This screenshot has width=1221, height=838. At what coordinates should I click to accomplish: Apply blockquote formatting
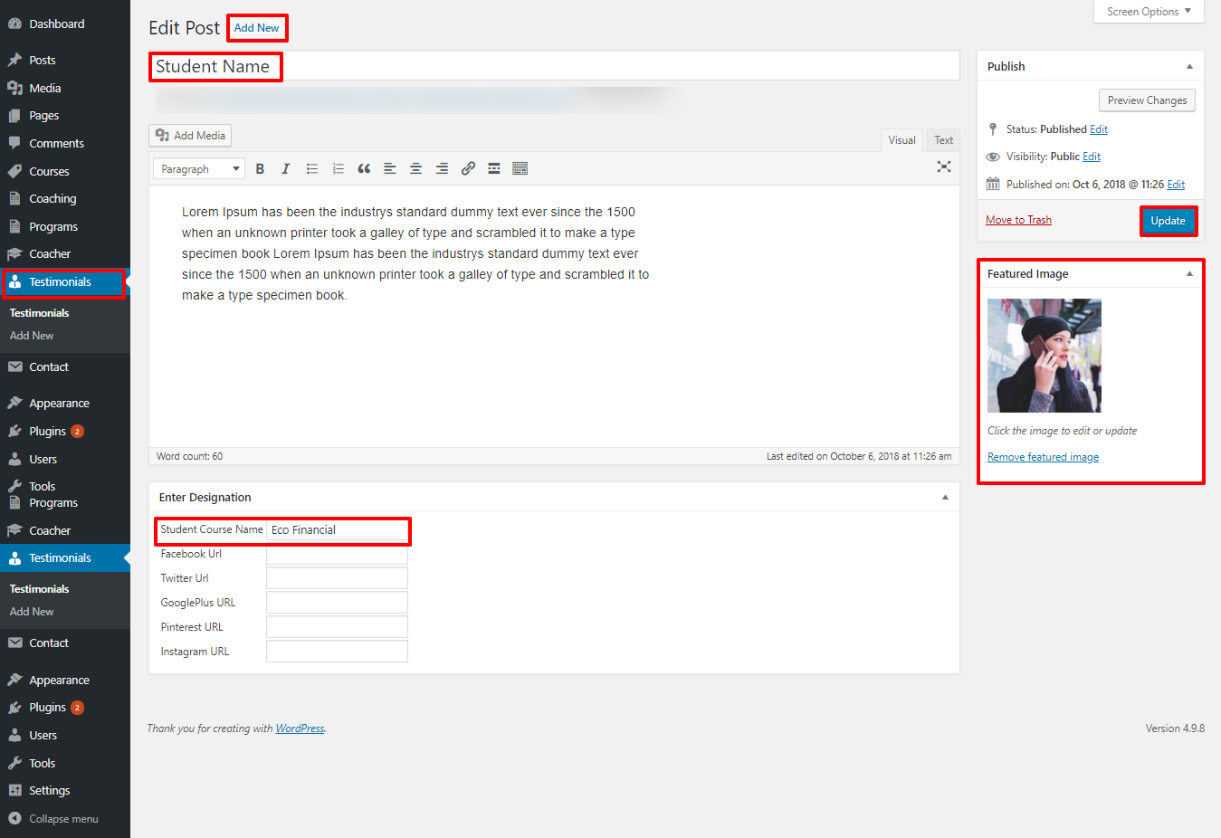point(364,168)
